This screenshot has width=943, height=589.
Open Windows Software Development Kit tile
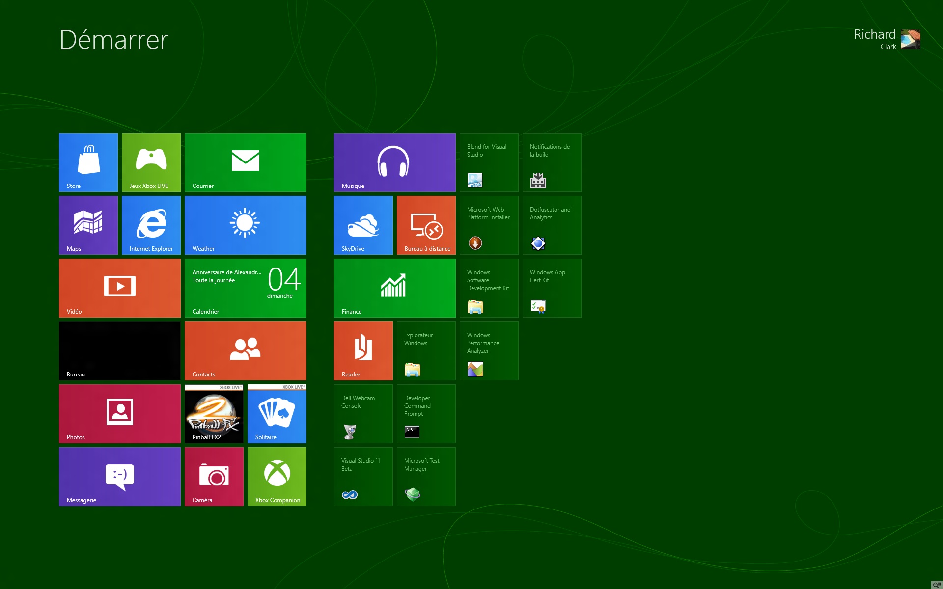[489, 288]
